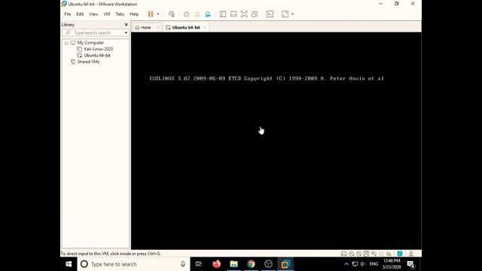Open the console view icon

tap(270, 14)
